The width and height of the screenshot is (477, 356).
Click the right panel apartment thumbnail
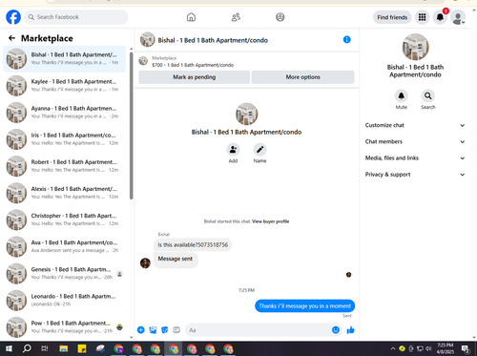pos(415,47)
